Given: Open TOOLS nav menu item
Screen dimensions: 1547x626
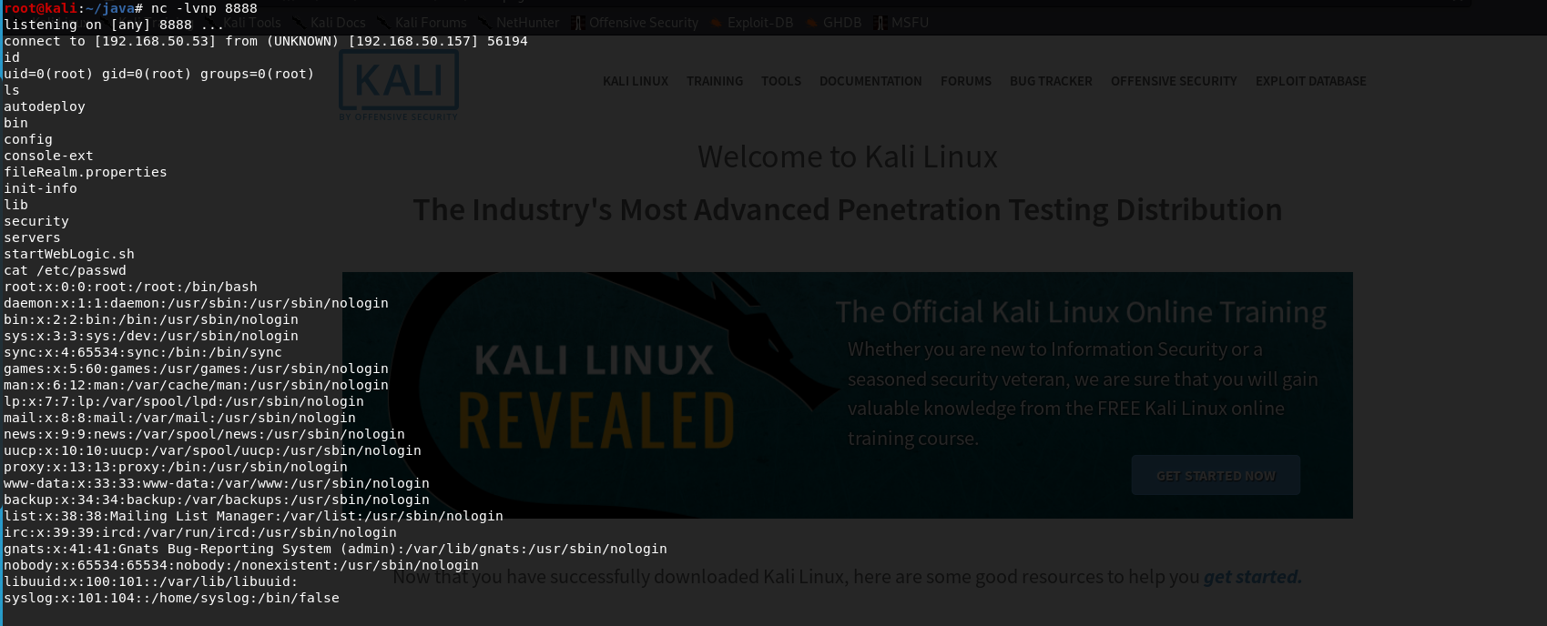Looking at the screenshot, I should tap(781, 81).
